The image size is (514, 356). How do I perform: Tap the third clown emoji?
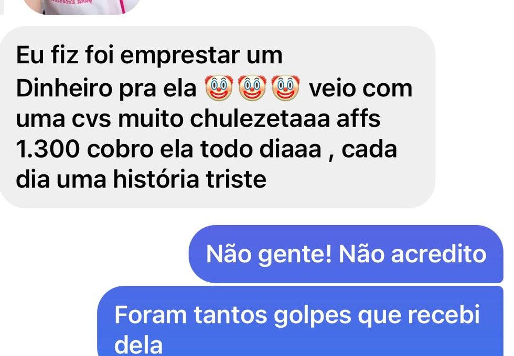coord(285,88)
